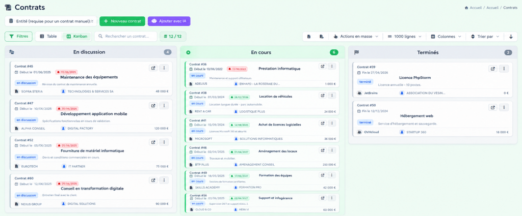The width and height of the screenshot is (522, 216).
Task: Switch to Table view
Action: pyautogui.click(x=48, y=37)
